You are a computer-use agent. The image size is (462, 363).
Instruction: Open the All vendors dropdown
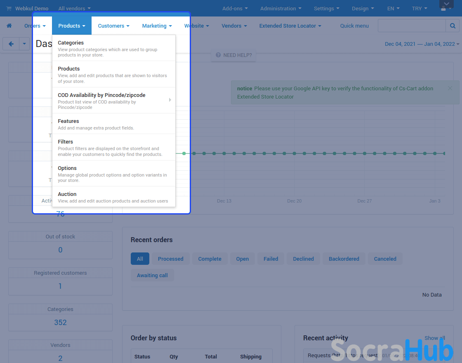(x=74, y=9)
